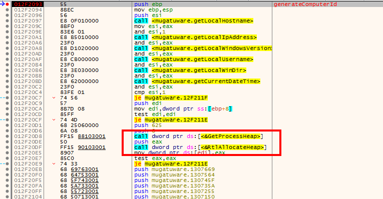The width and height of the screenshot is (383, 199).
Task: Select the mov edi,dword ptr ss:[ebp+8] instruction
Action: 183,109
